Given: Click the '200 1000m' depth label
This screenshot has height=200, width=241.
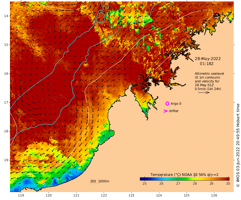Looking at the screenshot, I should click(100, 181).
